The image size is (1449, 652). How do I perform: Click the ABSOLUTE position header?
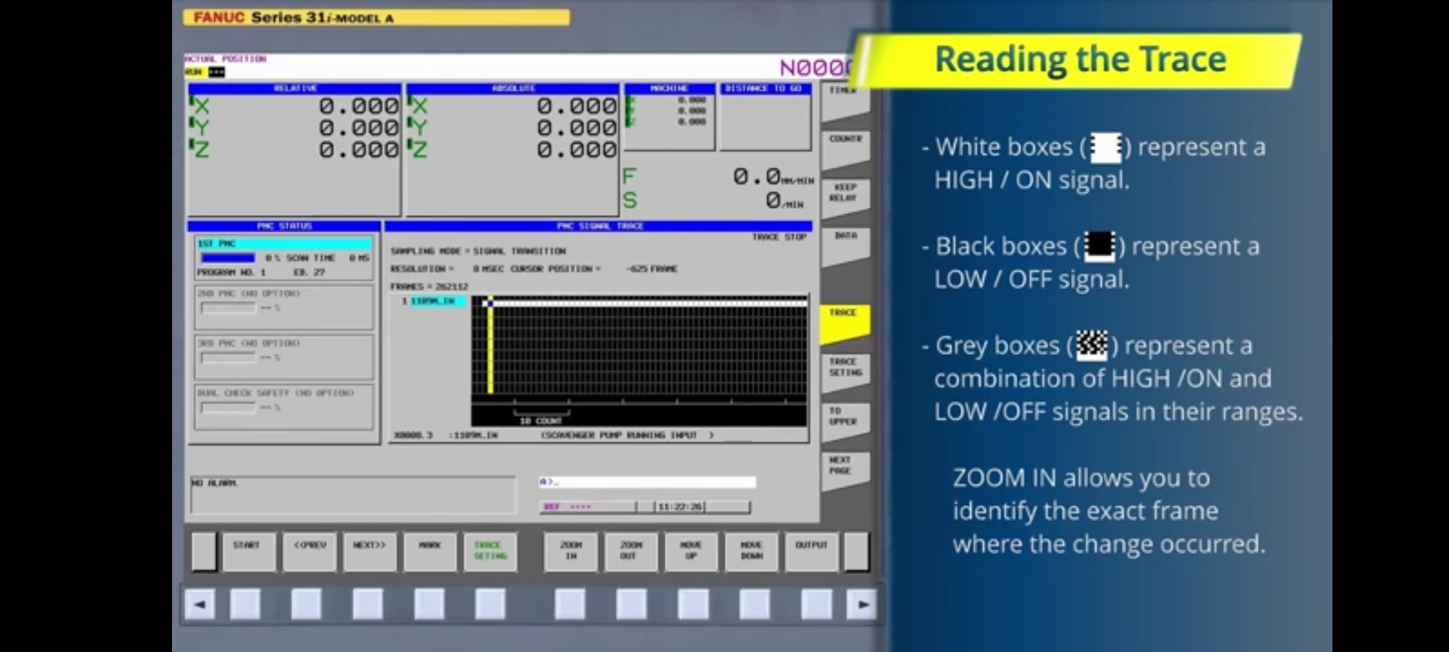pos(513,88)
